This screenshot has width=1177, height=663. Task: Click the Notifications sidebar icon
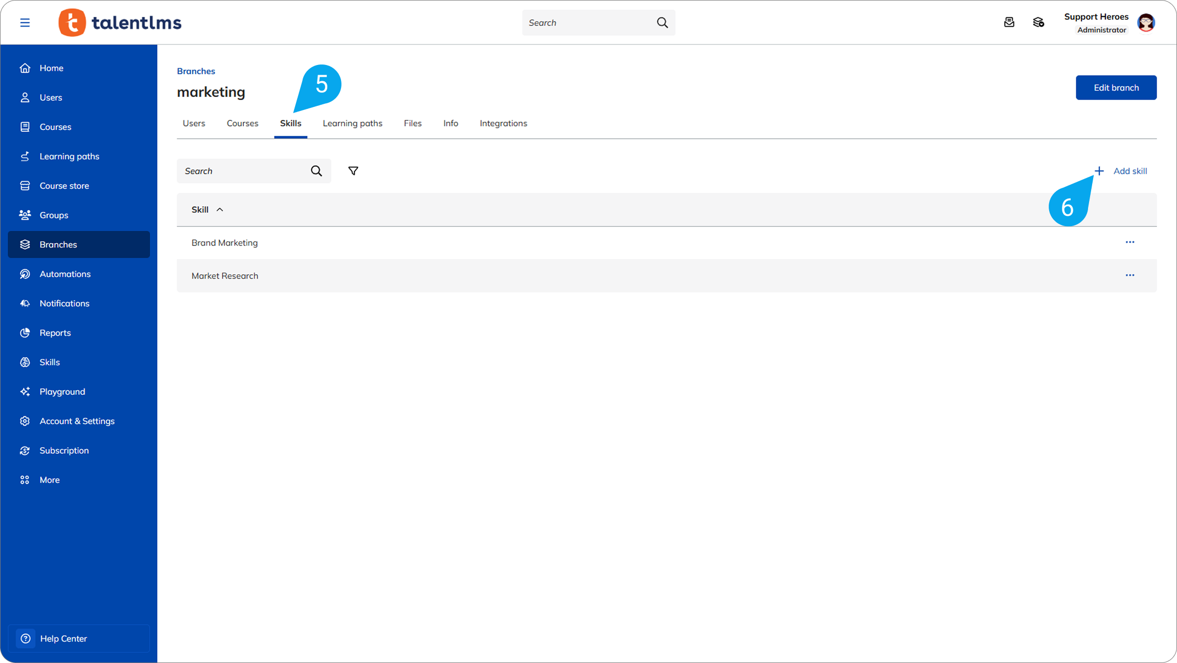[25, 303]
